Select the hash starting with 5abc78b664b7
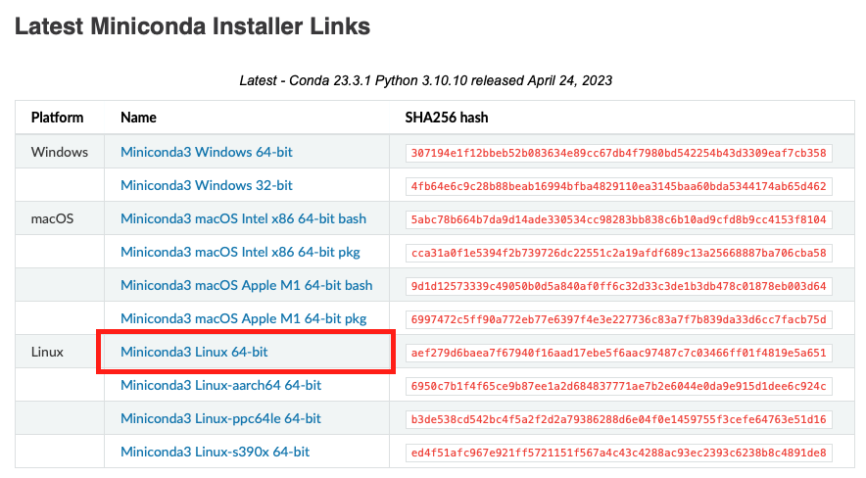This screenshot has height=478, width=866. 618,219
